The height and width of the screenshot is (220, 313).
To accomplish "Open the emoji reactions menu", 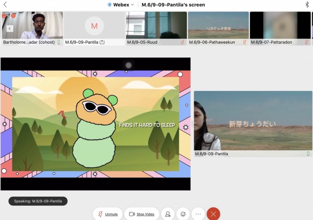I will pos(183,214).
